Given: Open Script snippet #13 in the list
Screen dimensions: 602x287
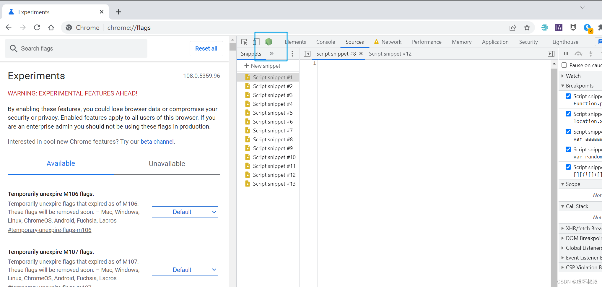Looking at the screenshot, I should (x=268, y=184).
